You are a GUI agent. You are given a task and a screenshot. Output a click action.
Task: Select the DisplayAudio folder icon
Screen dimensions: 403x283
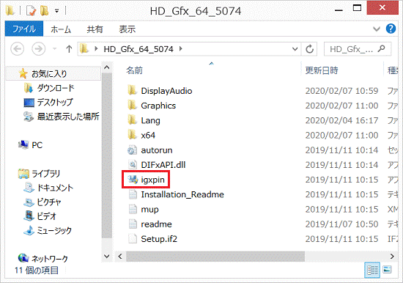pos(132,90)
